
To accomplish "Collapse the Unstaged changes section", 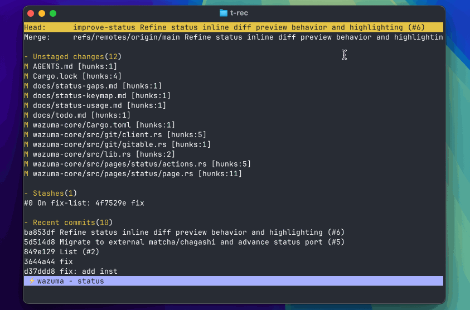I will tap(26, 57).
